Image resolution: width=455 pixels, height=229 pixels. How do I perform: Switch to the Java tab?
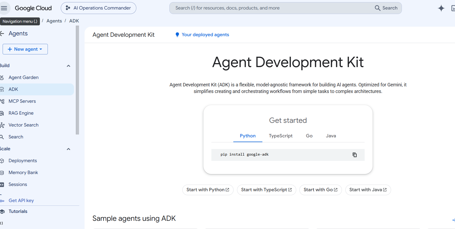(331, 136)
